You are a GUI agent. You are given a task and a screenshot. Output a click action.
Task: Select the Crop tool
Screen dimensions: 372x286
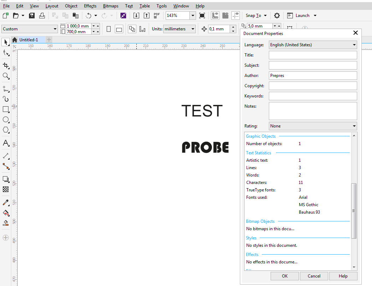coord(6,66)
